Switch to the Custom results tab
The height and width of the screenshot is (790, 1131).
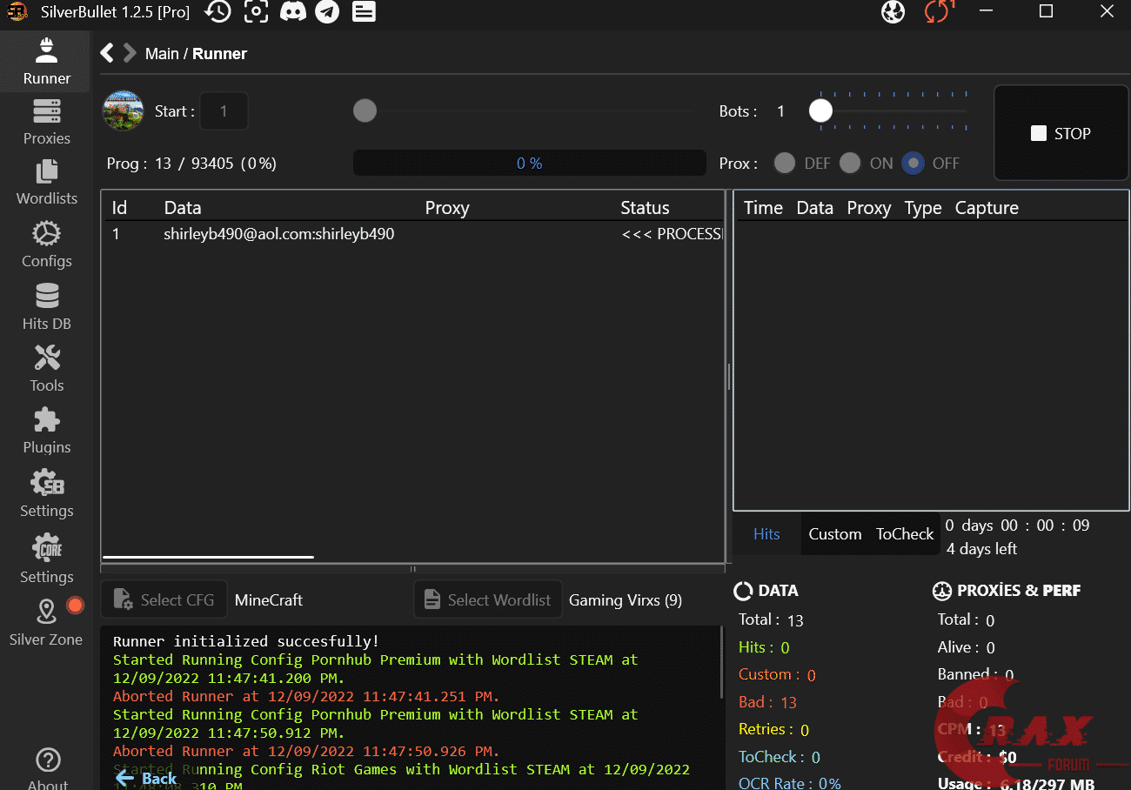(834, 534)
